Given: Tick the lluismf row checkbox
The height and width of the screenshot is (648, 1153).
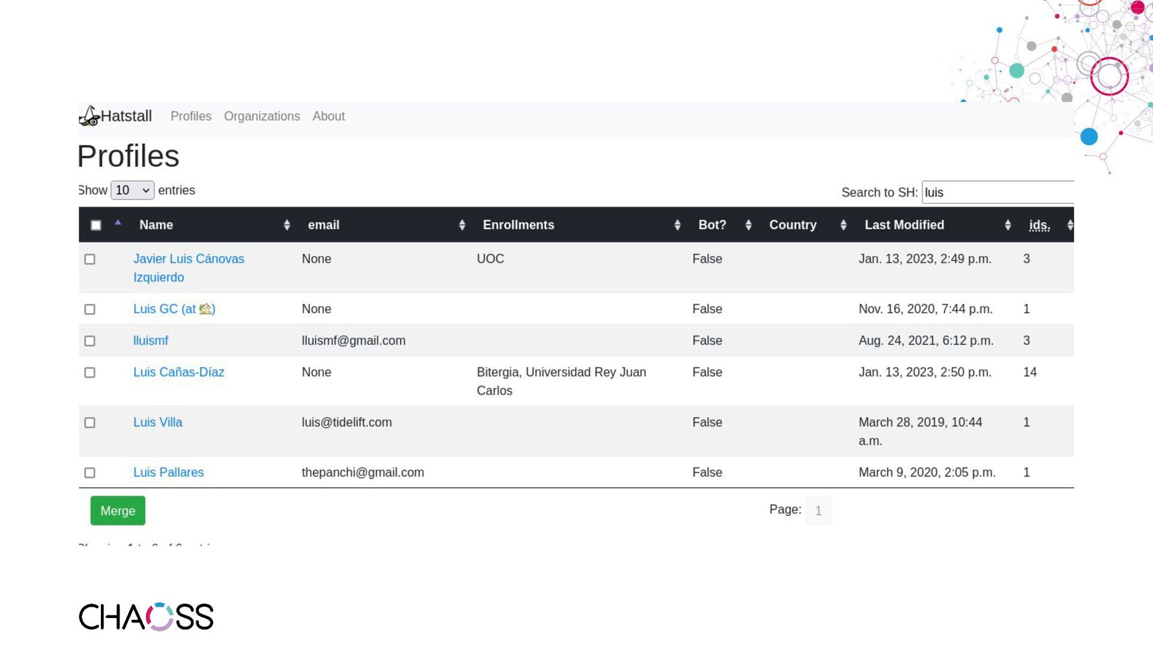Looking at the screenshot, I should 90,341.
